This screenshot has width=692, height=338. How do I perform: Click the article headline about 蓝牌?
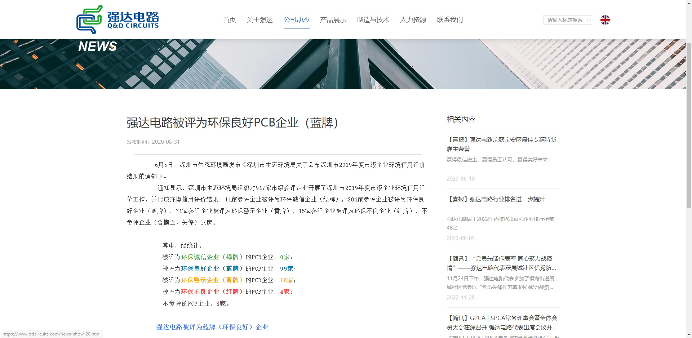click(232, 123)
